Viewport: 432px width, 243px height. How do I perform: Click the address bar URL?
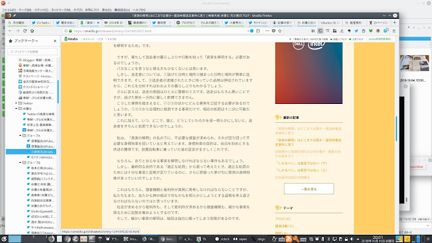click(x=113, y=31)
